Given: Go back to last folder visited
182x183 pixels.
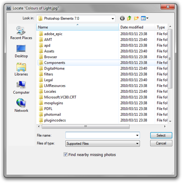Looking at the screenshot, I should (122, 18).
